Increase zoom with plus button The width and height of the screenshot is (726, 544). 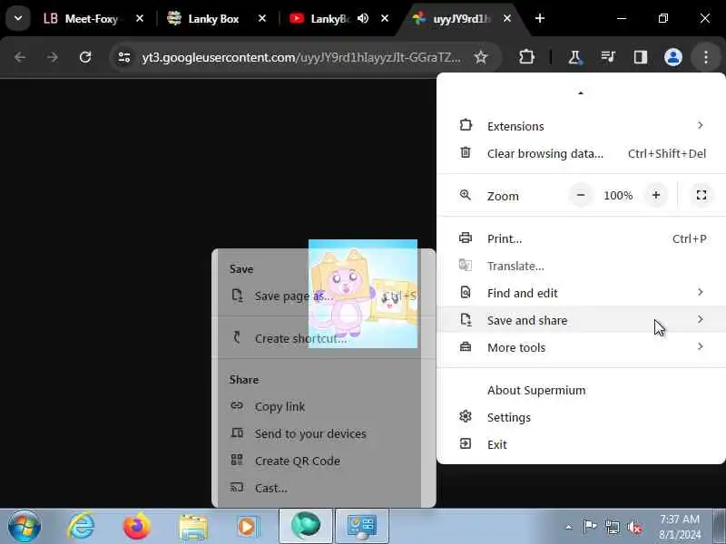pyautogui.click(x=655, y=195)
